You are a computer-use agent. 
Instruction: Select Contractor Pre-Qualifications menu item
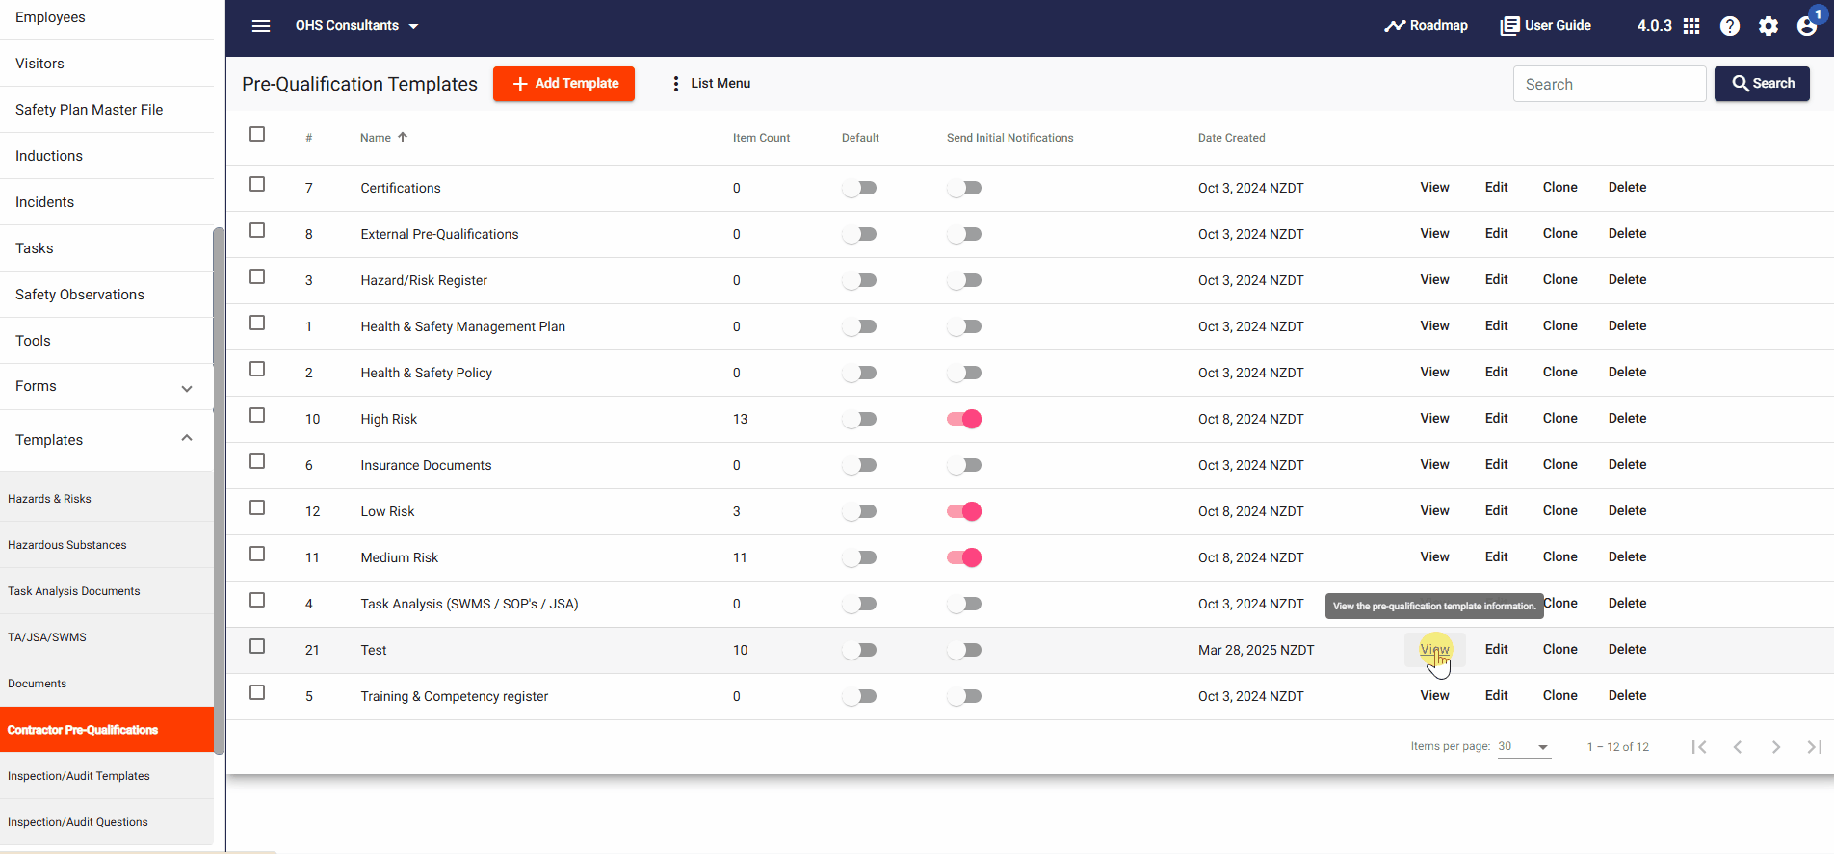pos(106,730)
